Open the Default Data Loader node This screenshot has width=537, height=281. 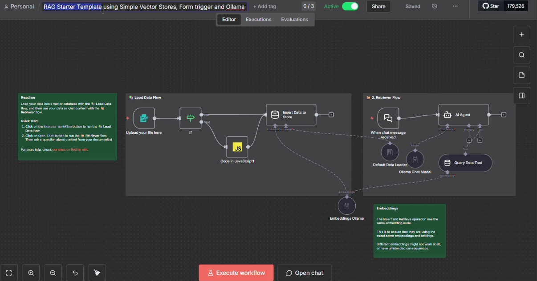point(390,153)
